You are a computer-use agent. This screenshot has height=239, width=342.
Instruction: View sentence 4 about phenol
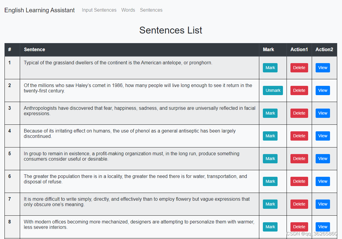click(323, 136)
